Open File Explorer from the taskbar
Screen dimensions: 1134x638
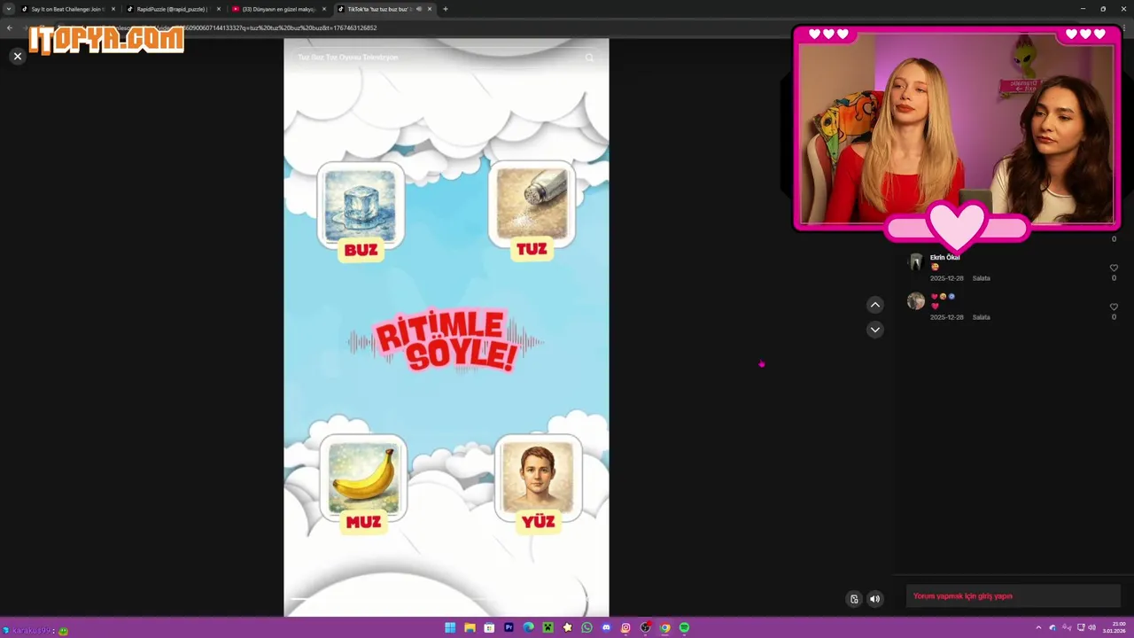coord(470,627)
